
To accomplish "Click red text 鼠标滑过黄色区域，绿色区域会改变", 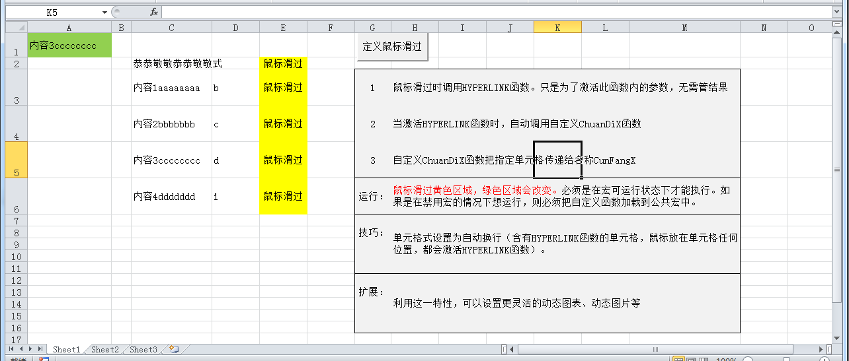I will [476, 191].
